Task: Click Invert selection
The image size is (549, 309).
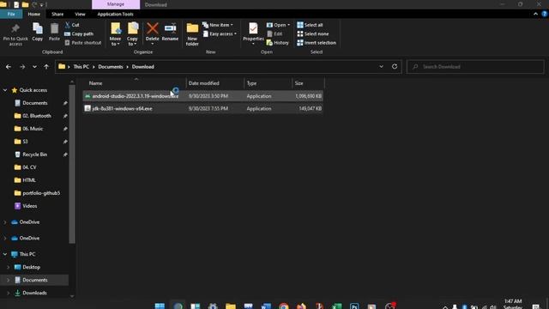Action: [x=317, y=42]
